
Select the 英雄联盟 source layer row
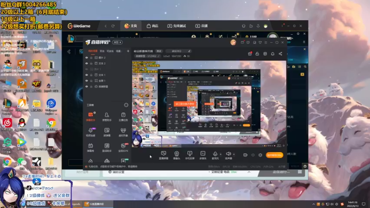click(x=107, y=86)
